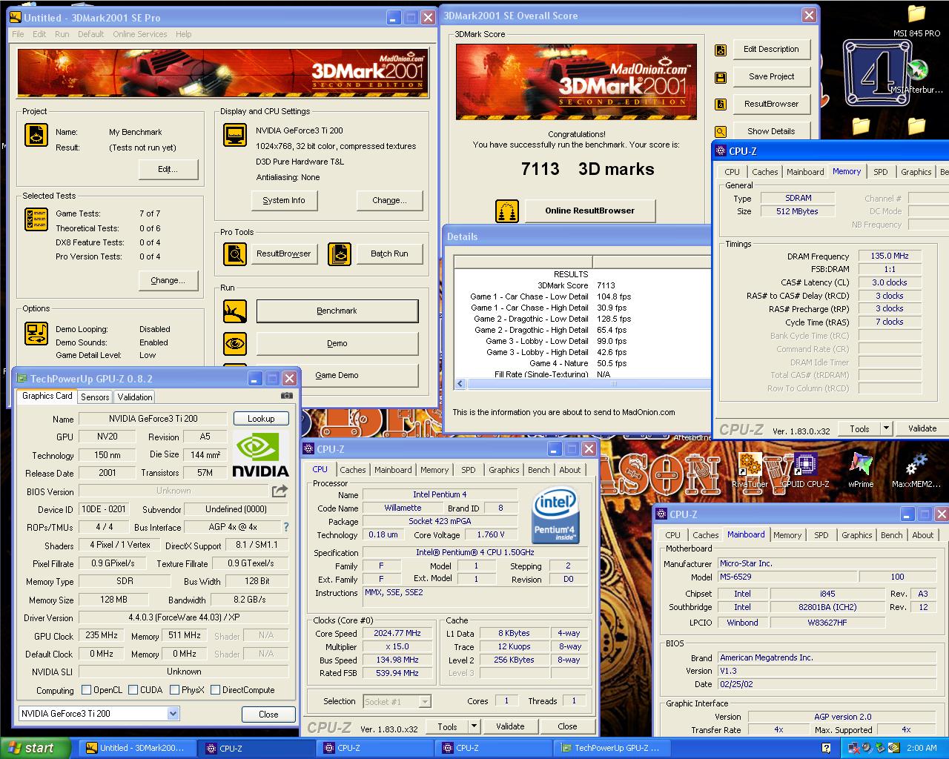Click Start button on taskbar
949x759 pixels.
click(36, 748)
